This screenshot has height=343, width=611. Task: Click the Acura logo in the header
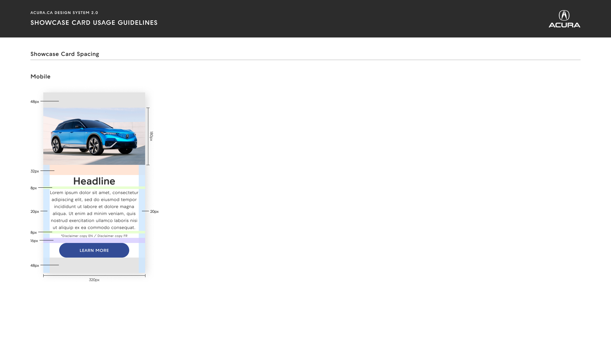pyautogui.click(x=564, y=19)
